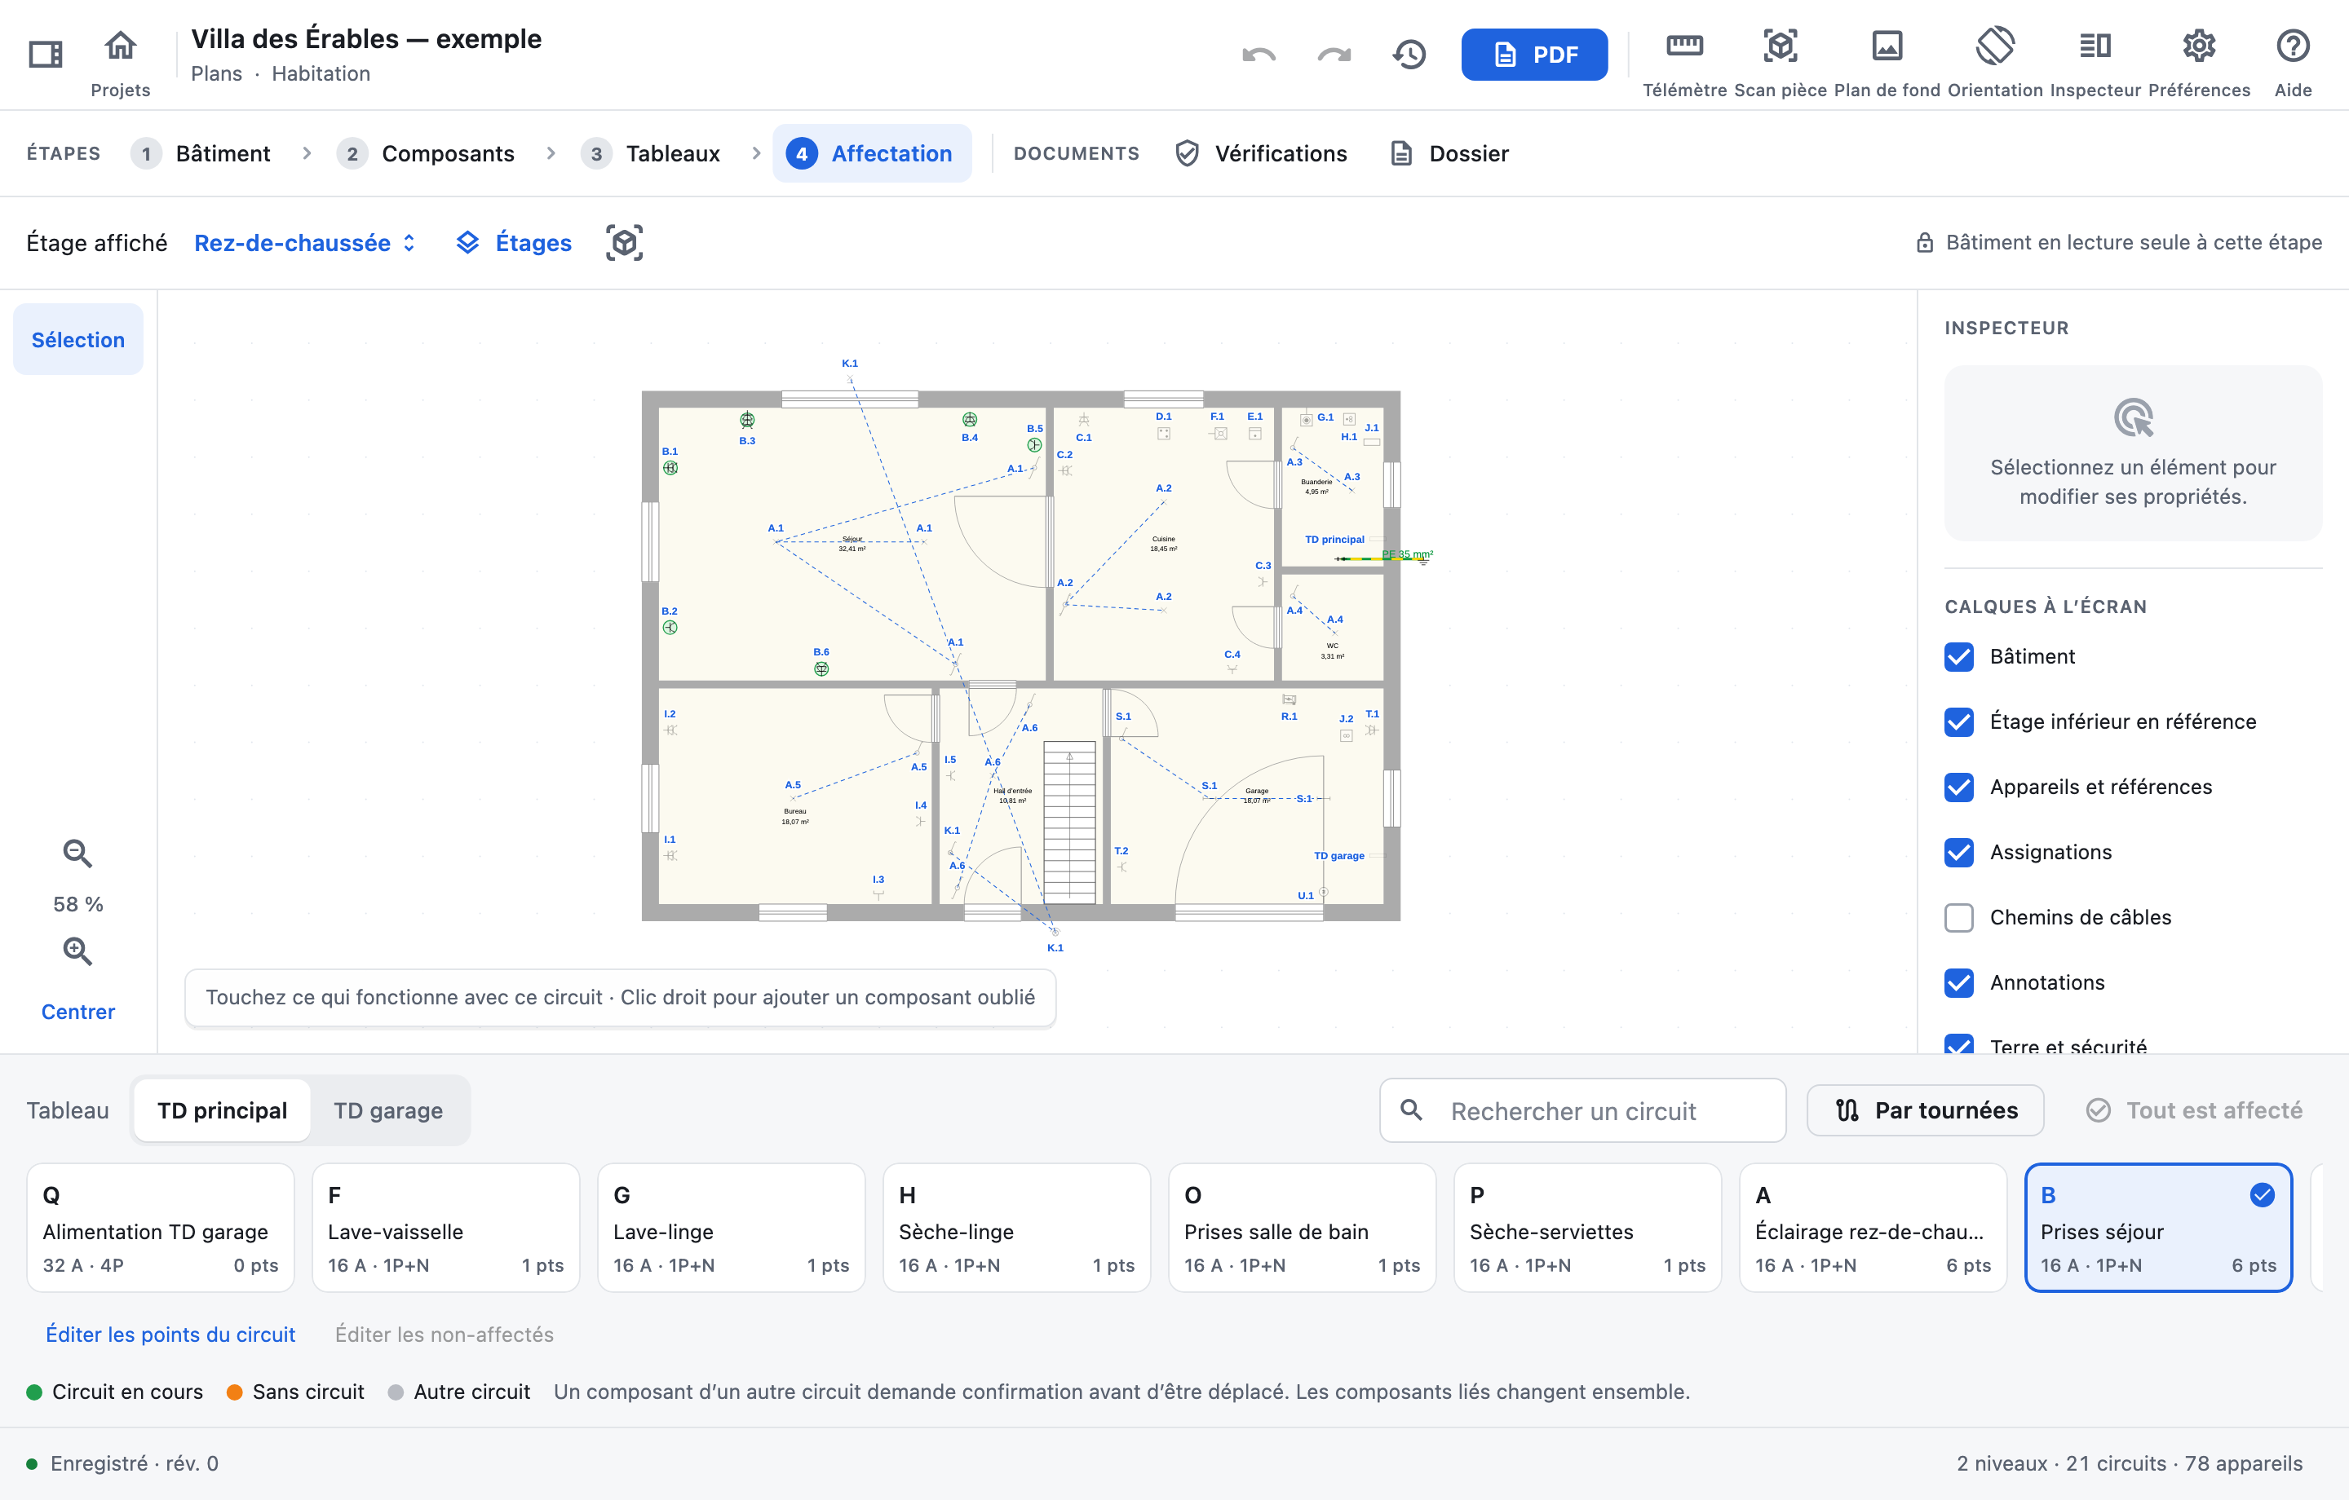Open Préférences gear icon
Screen dimensions: 2349x1500
click(x=2199, y=46)
